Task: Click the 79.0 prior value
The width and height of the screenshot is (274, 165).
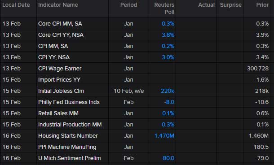Action: coord(263,158)
